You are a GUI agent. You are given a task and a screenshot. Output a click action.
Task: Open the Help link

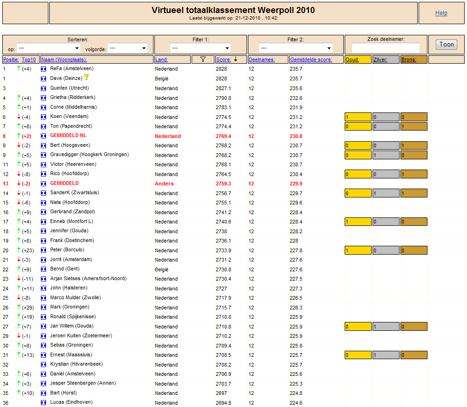pos(441,13)
